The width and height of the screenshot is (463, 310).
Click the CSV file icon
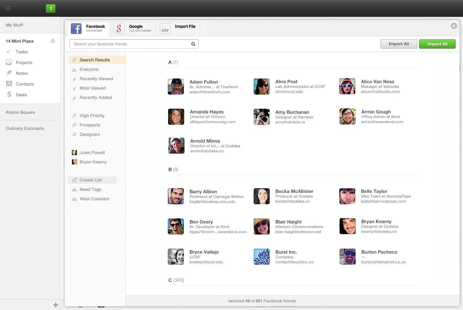point(165,29)
